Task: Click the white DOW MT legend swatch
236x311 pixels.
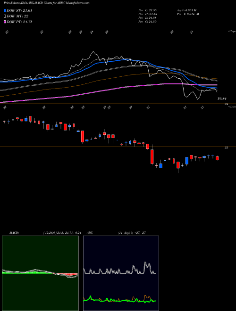Action: tap(5, 16)
